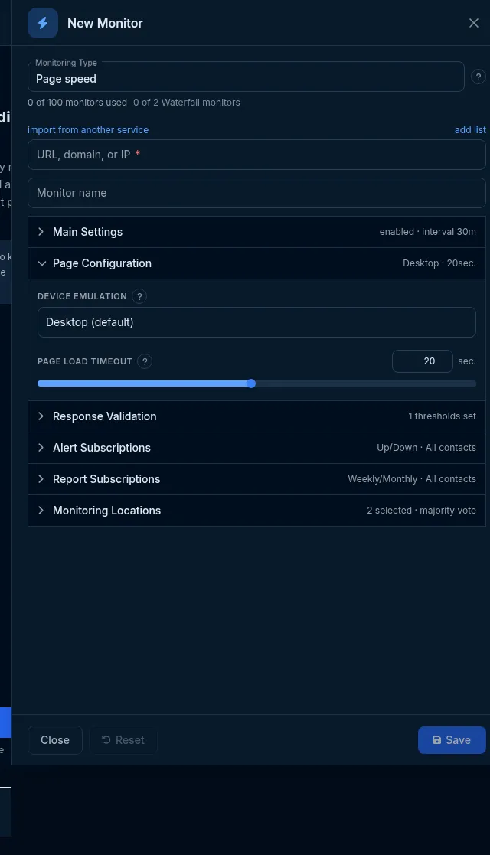The height and width of the screenshot is (855, 490).
Task: Click the import from another service link
Action: tap(88, 130)
